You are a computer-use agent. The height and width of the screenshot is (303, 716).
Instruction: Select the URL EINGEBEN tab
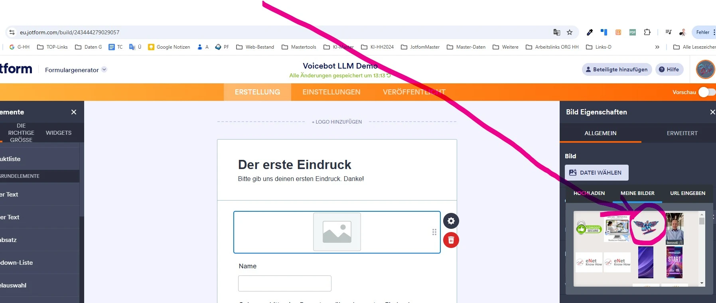point(688,193)
